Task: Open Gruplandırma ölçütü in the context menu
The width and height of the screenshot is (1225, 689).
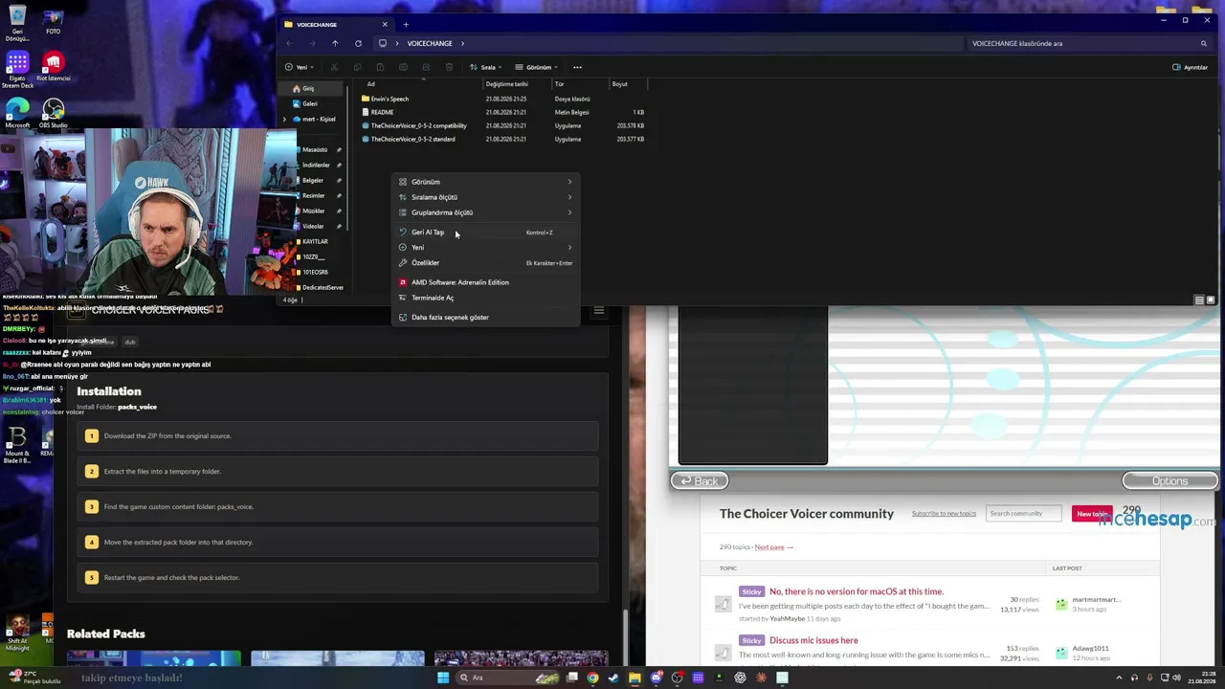Action: point(487,212)
